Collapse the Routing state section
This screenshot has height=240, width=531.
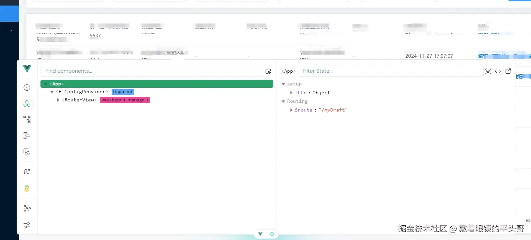coord(283,101)
